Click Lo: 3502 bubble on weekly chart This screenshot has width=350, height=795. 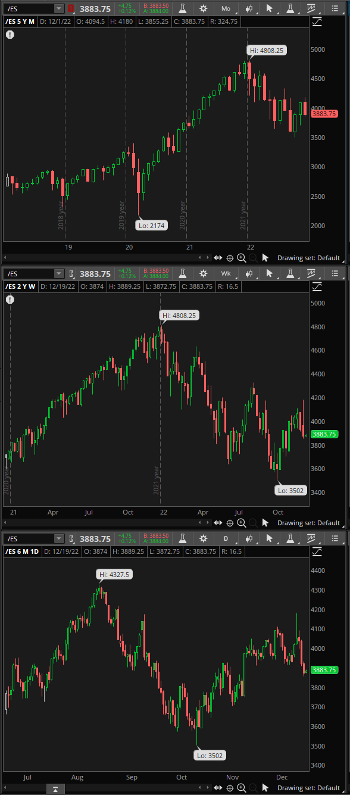click(x=290, y=491)
